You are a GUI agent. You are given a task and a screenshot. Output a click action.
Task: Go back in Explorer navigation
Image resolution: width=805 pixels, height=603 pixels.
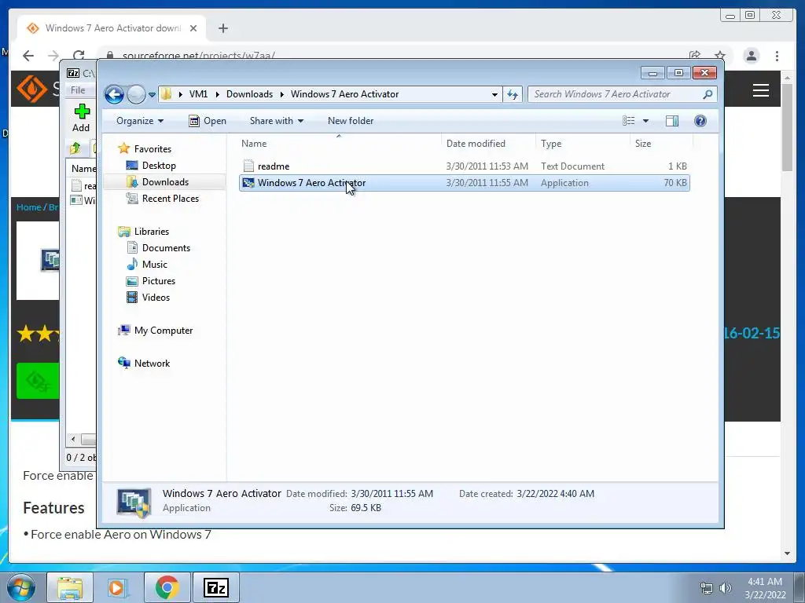(114, 94)
